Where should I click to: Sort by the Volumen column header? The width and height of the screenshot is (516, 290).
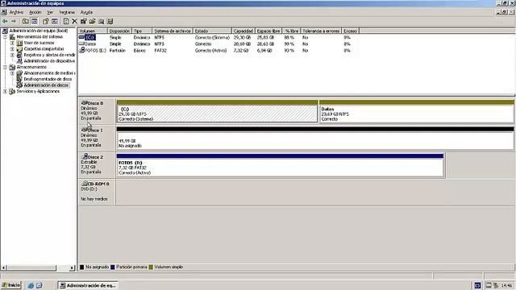[x=93, y=31]
